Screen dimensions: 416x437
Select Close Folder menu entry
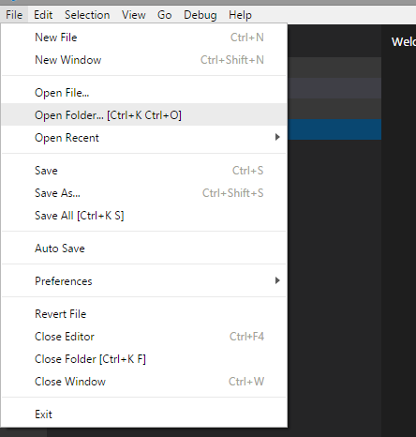(x=144, y=359)
